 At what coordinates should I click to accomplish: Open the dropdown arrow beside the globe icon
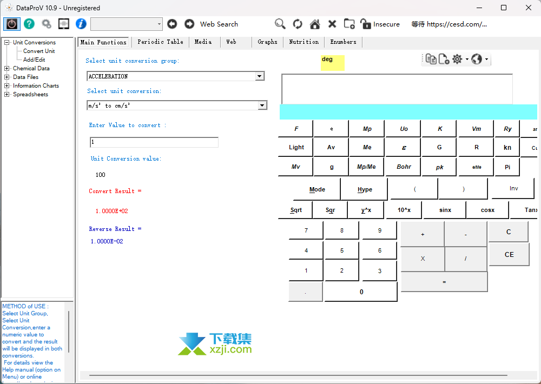click(486, 59)
